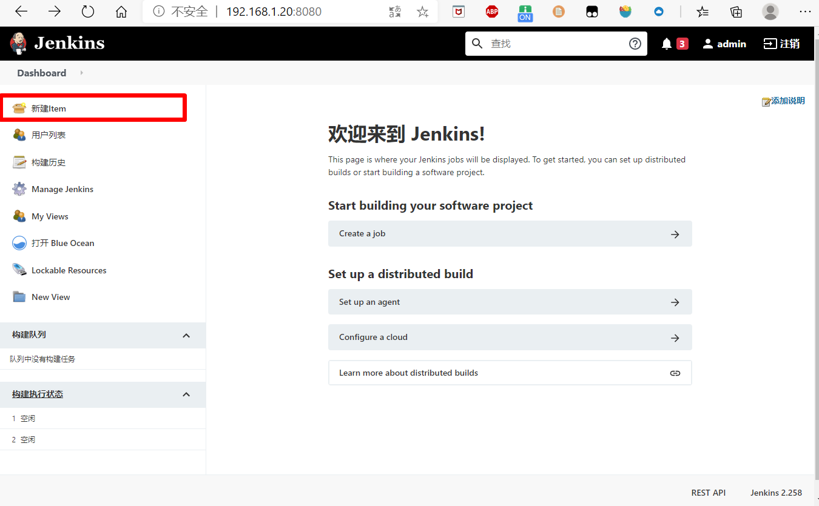This screenshot has height=506, width=819.
Task: Open browser settings ellipsis menu
Action: (804, 12)
